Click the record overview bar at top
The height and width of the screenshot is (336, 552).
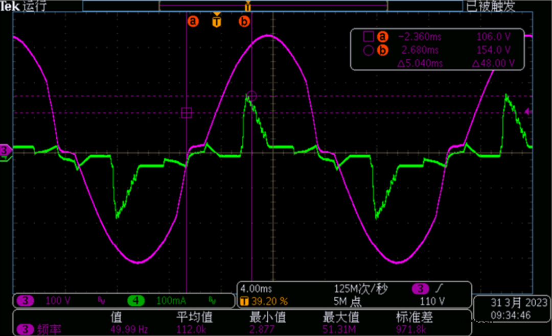tap(273, 6)
